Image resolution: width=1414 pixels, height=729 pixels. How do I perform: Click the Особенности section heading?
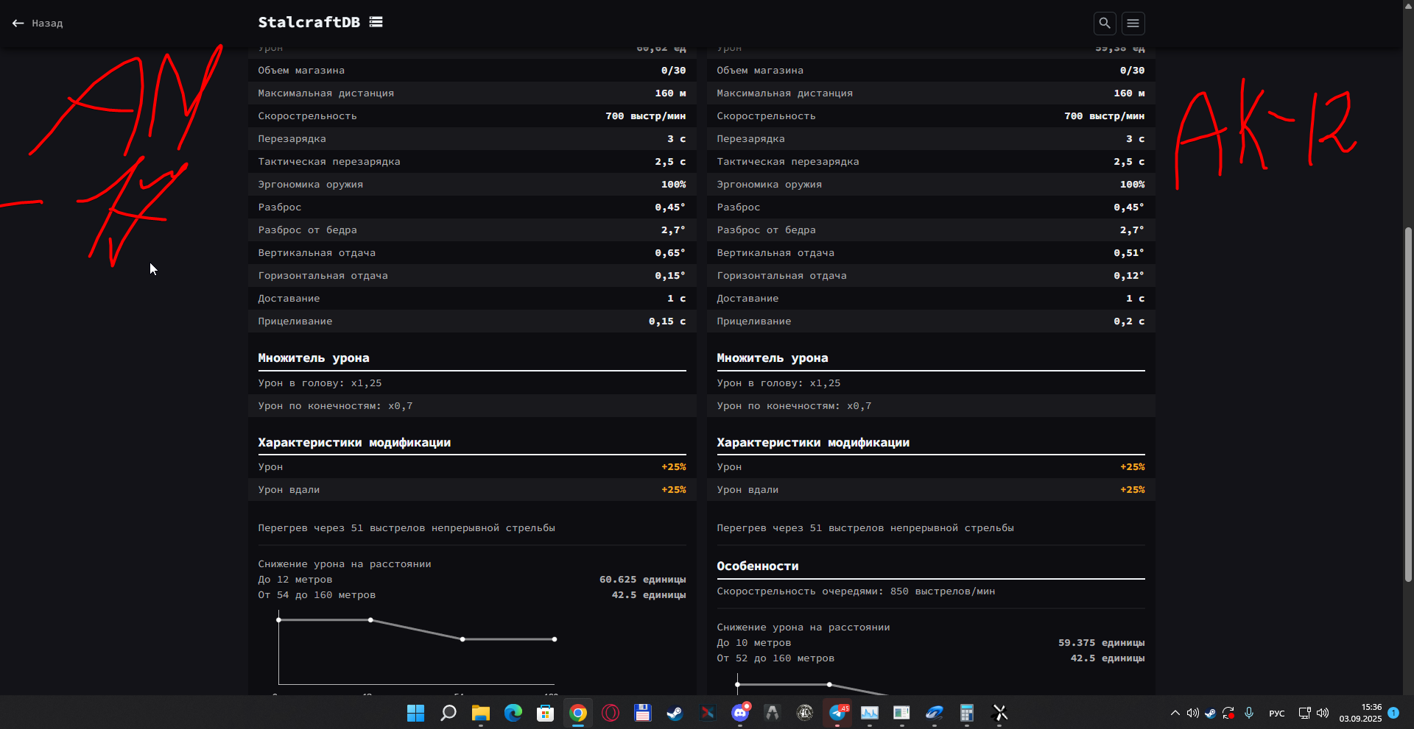758,566
